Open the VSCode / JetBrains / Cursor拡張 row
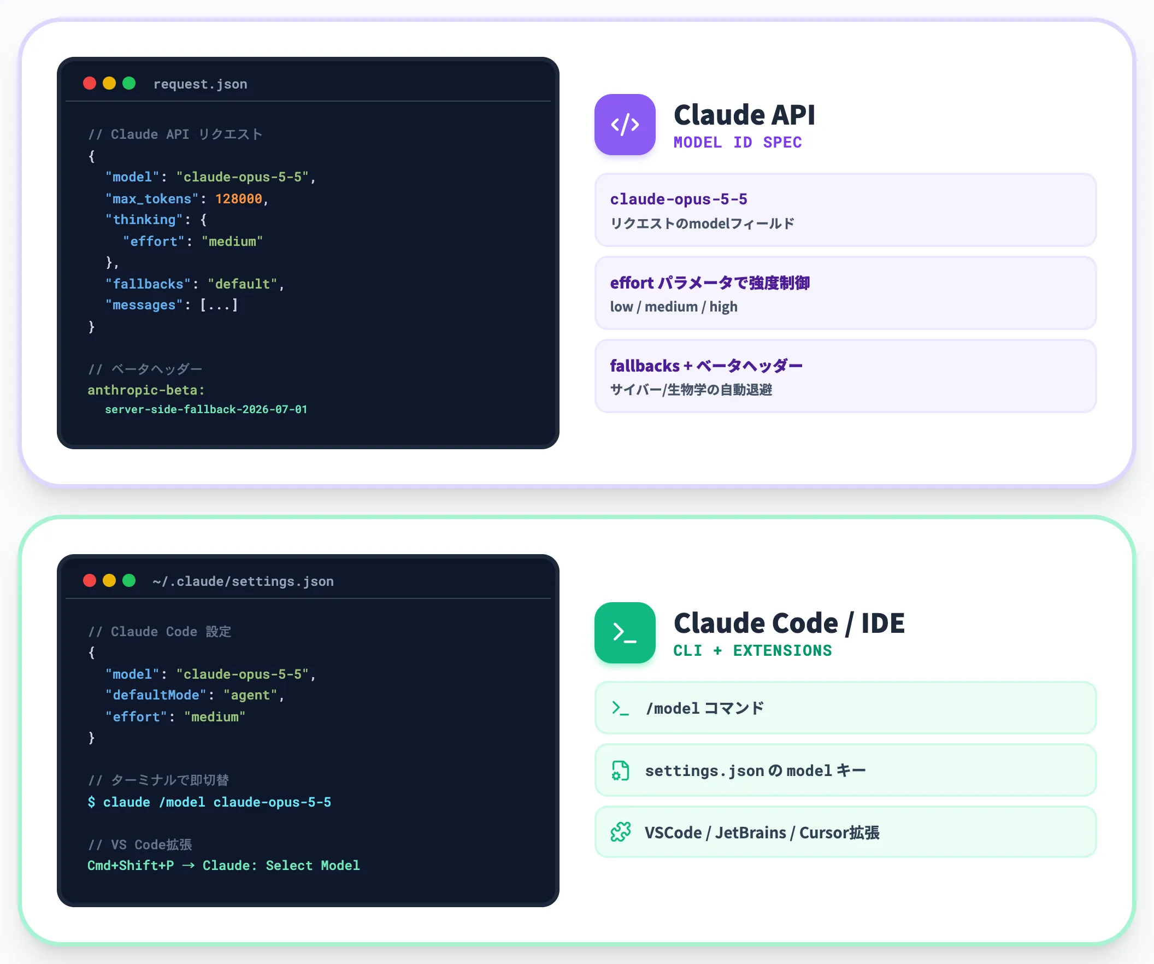The height and width of the screenshot is (964, 1154). click(x=845, y=832)
